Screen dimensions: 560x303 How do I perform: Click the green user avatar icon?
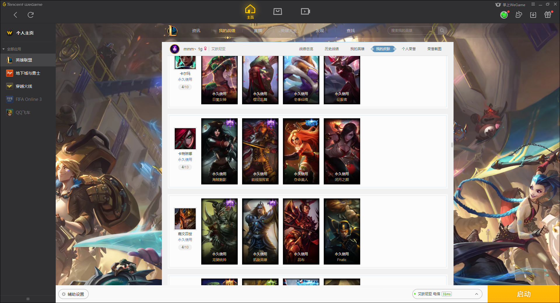pyautogui.click(x=504, y=15)
